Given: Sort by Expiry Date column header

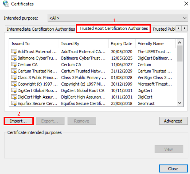Looking at the screenshot, I should point(122,44).
